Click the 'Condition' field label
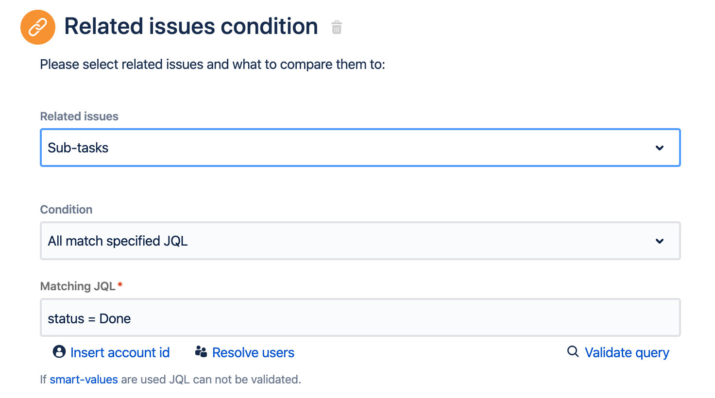Viewport: 715px width, 398px height. coord(66,210)
